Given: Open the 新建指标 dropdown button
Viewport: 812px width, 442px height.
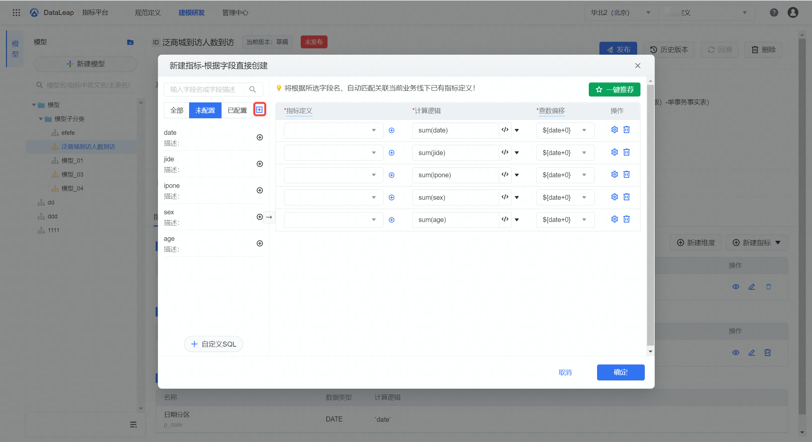Looking at the screenshot, I should (x=756, y=243).
